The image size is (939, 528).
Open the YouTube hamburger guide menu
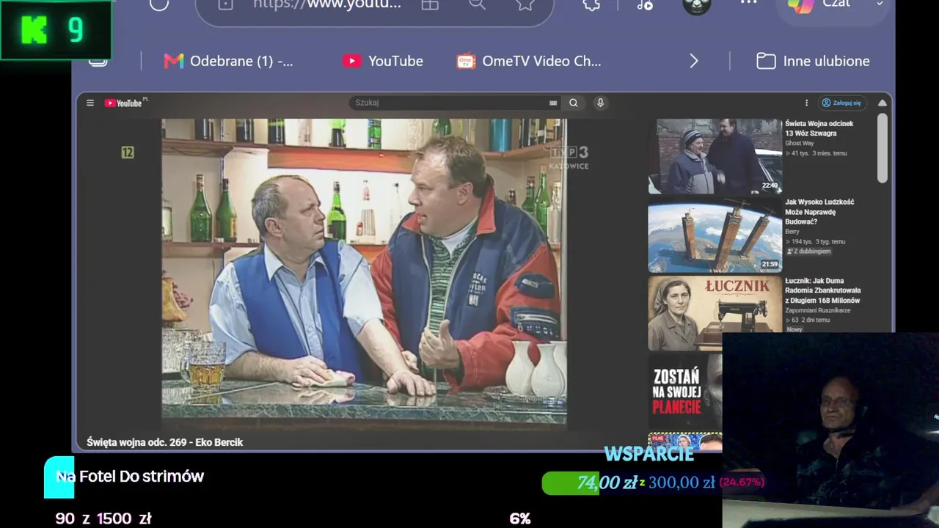[90, 103]
